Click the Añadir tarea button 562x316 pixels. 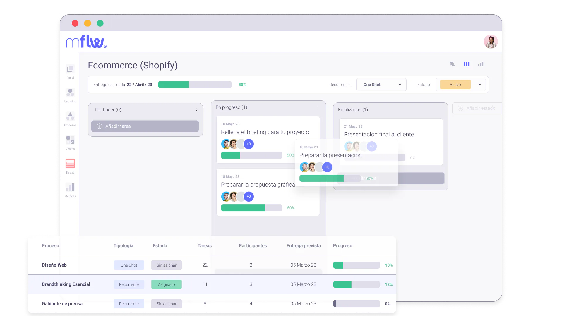coord(145,126)
